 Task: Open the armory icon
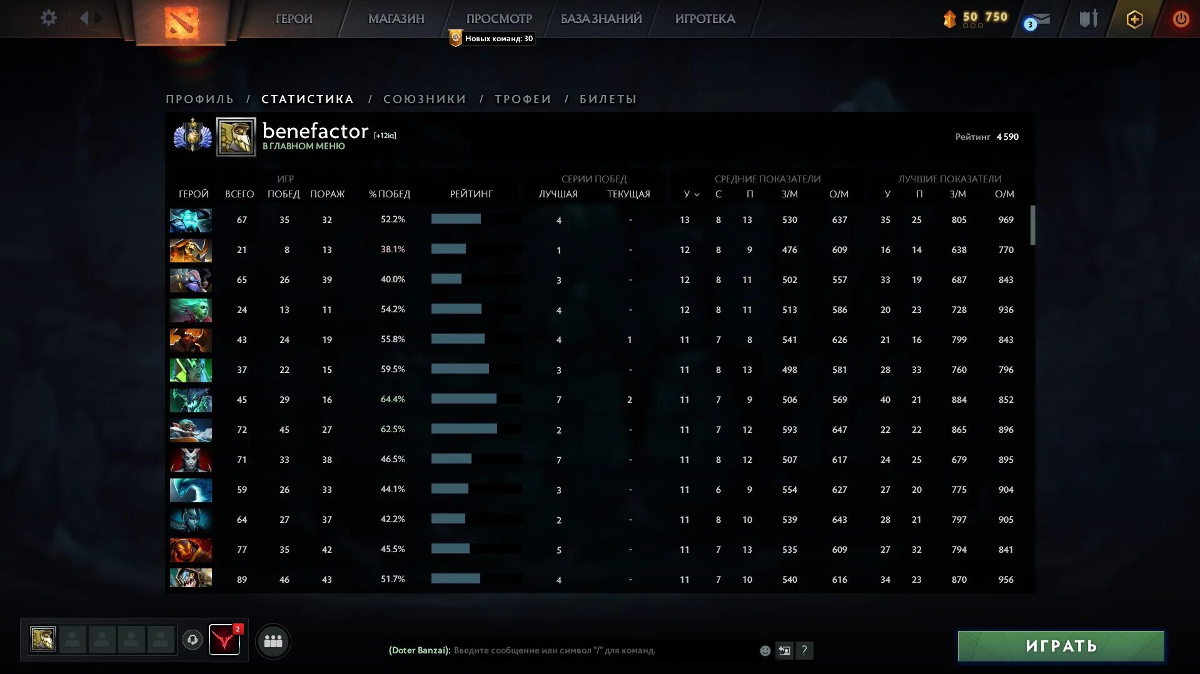pos(1089,19)
